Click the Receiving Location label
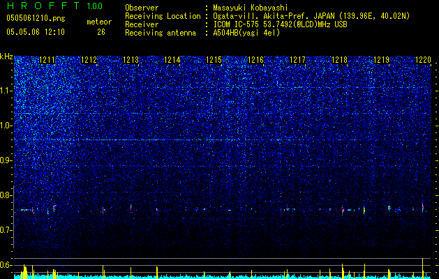This screenshot has height=279, width=439. 163,17
